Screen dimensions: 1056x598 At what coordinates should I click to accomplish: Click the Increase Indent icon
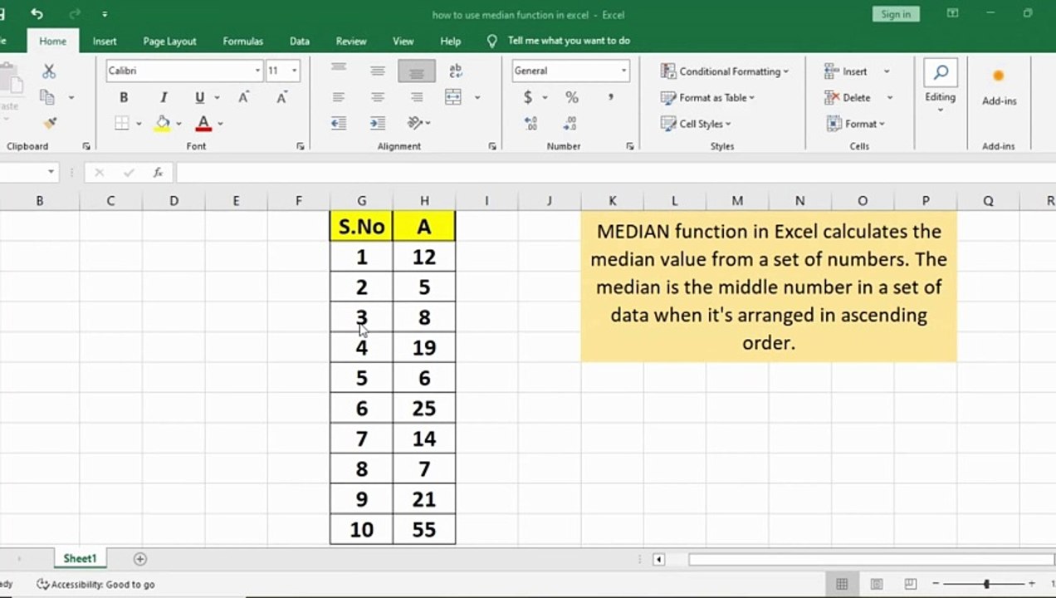378,123
